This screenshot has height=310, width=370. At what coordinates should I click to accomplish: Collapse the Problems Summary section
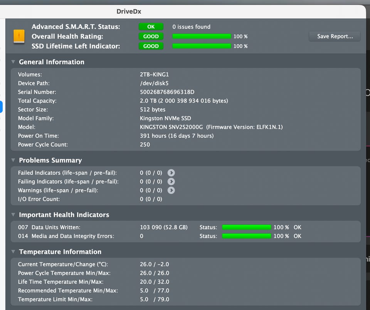click(x=13, y=160)
